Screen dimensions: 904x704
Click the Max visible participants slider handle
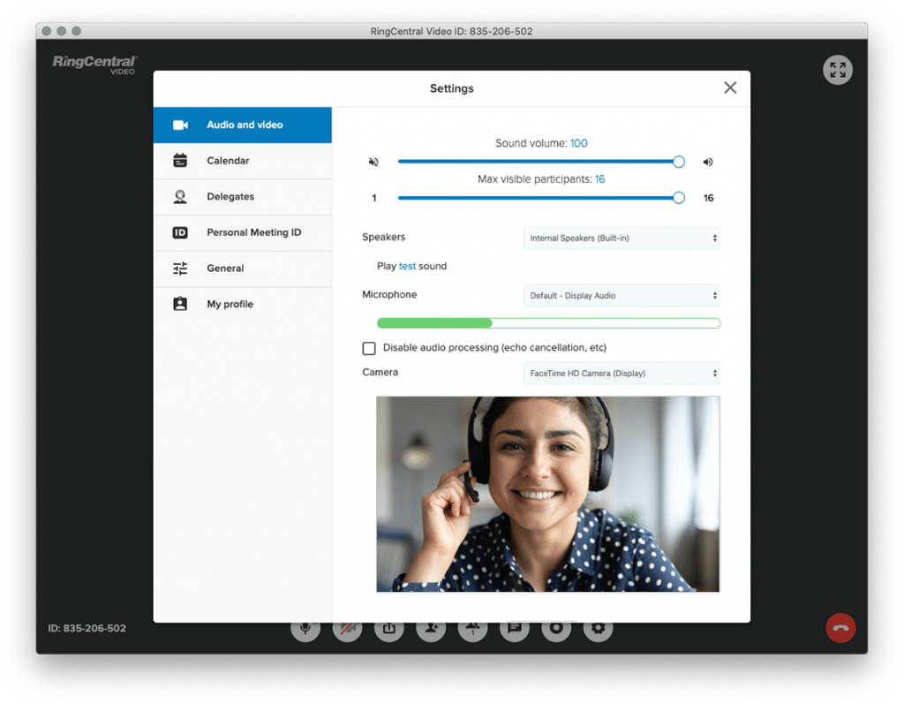(x=679, y=198)
